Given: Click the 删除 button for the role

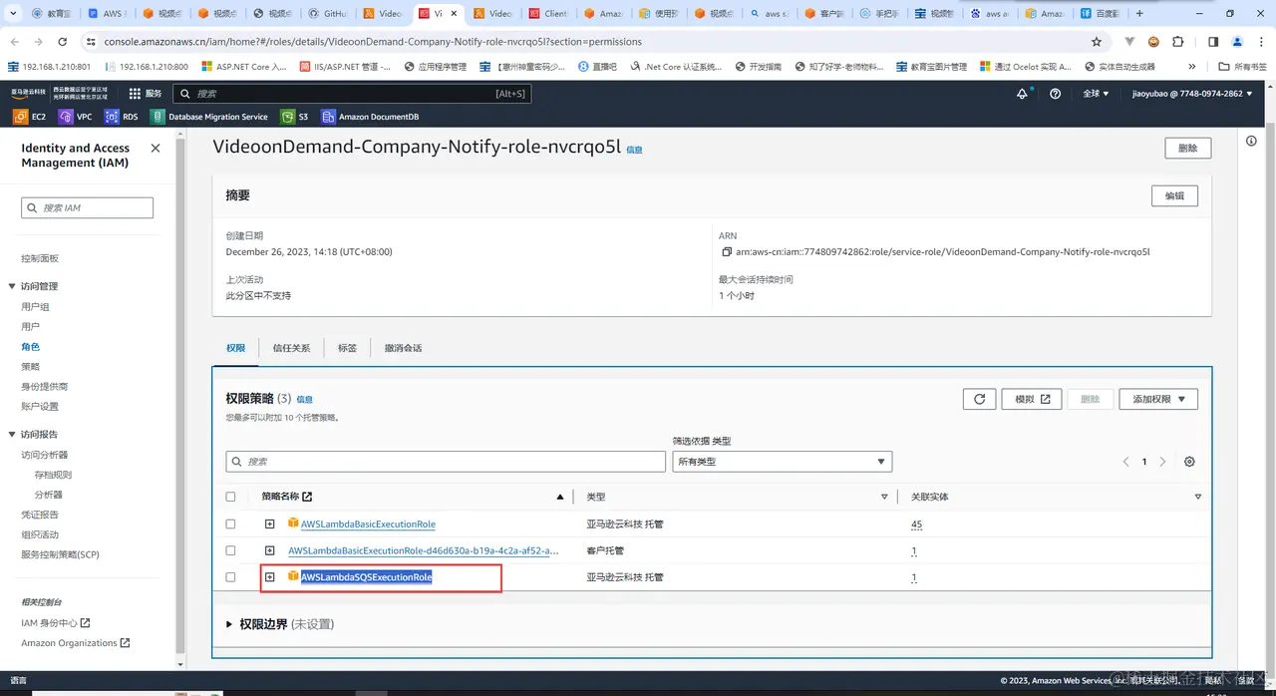Looking at the screenshot, I should point(1188,148).
